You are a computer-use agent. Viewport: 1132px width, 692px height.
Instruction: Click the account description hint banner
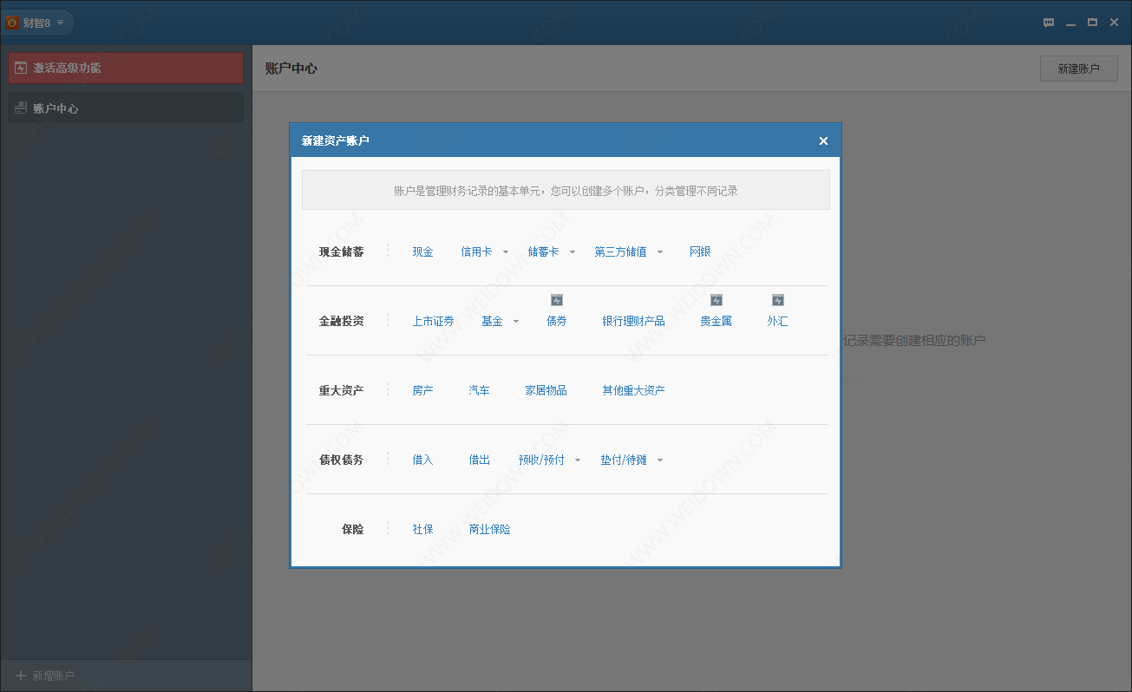566,190
